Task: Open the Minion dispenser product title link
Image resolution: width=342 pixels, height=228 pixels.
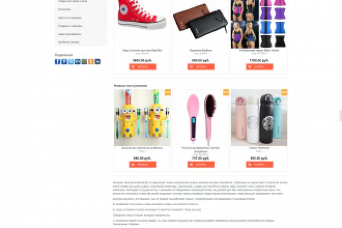Action: 142,148
